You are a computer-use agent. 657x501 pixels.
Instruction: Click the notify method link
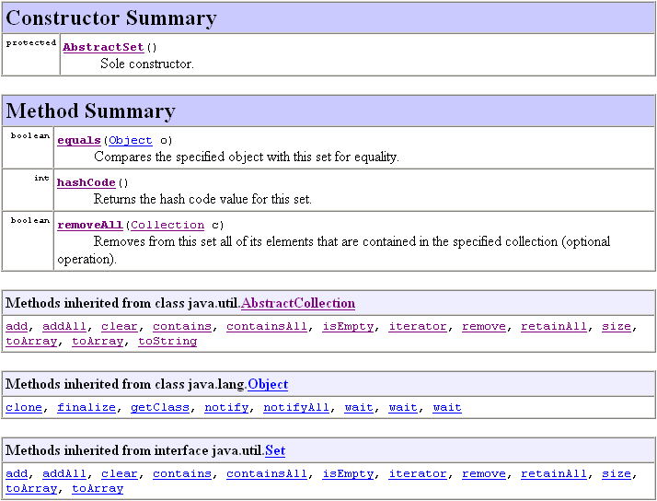pyautogui.click(x=225, y=407)
